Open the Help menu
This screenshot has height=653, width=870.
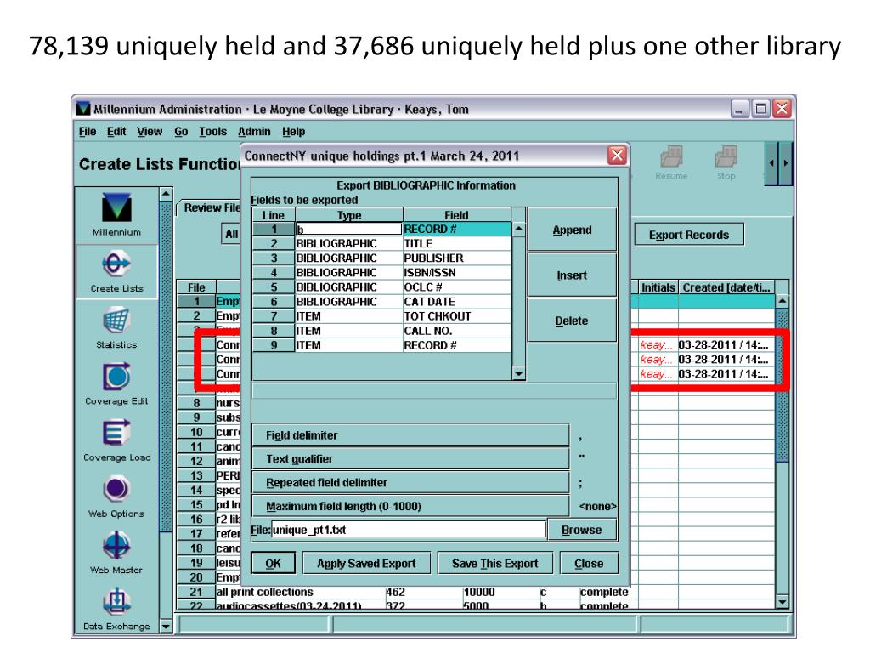(293, 132)
